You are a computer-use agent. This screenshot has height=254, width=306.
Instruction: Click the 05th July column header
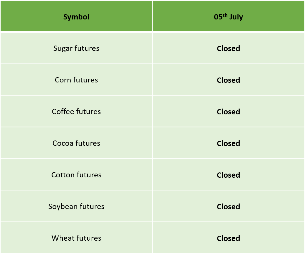click(x=228, y=16)
